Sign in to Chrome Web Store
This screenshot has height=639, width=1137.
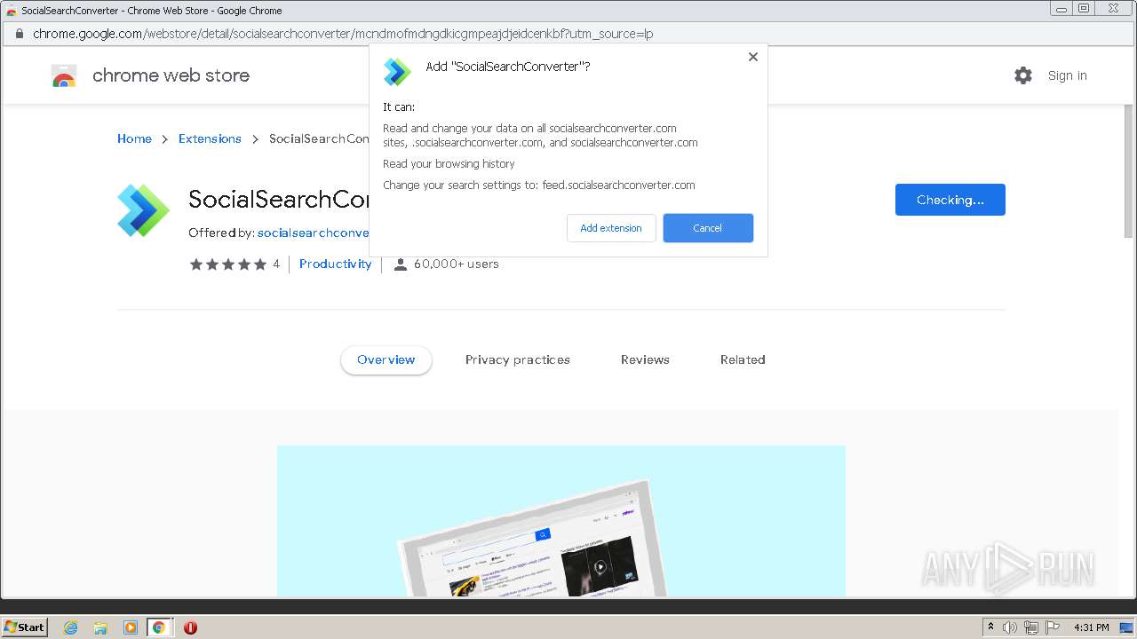click(1067, 75)
